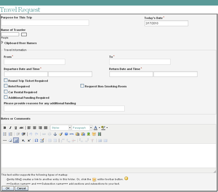Click OK to submit the travel request
The width and height of the screenshot is (218, 192).
point(8,188)
